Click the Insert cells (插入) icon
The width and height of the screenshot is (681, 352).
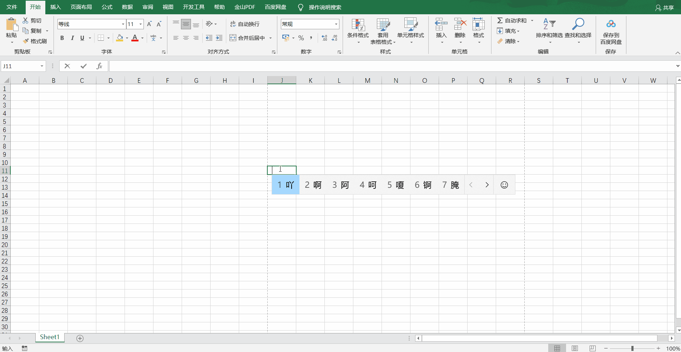[441, 24]
